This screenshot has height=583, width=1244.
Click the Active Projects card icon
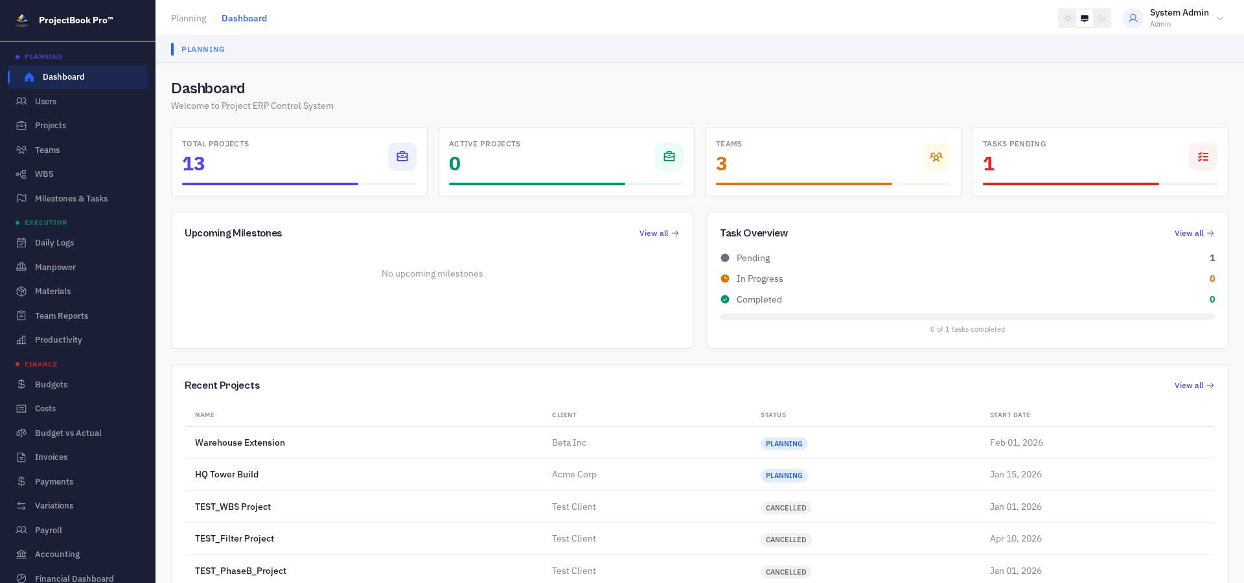click(x=669, y=157)
